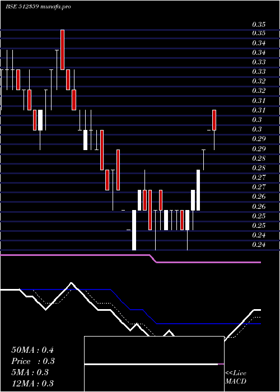
Task: Click the Price : 0.3 readout
Action: pos(33,361)
